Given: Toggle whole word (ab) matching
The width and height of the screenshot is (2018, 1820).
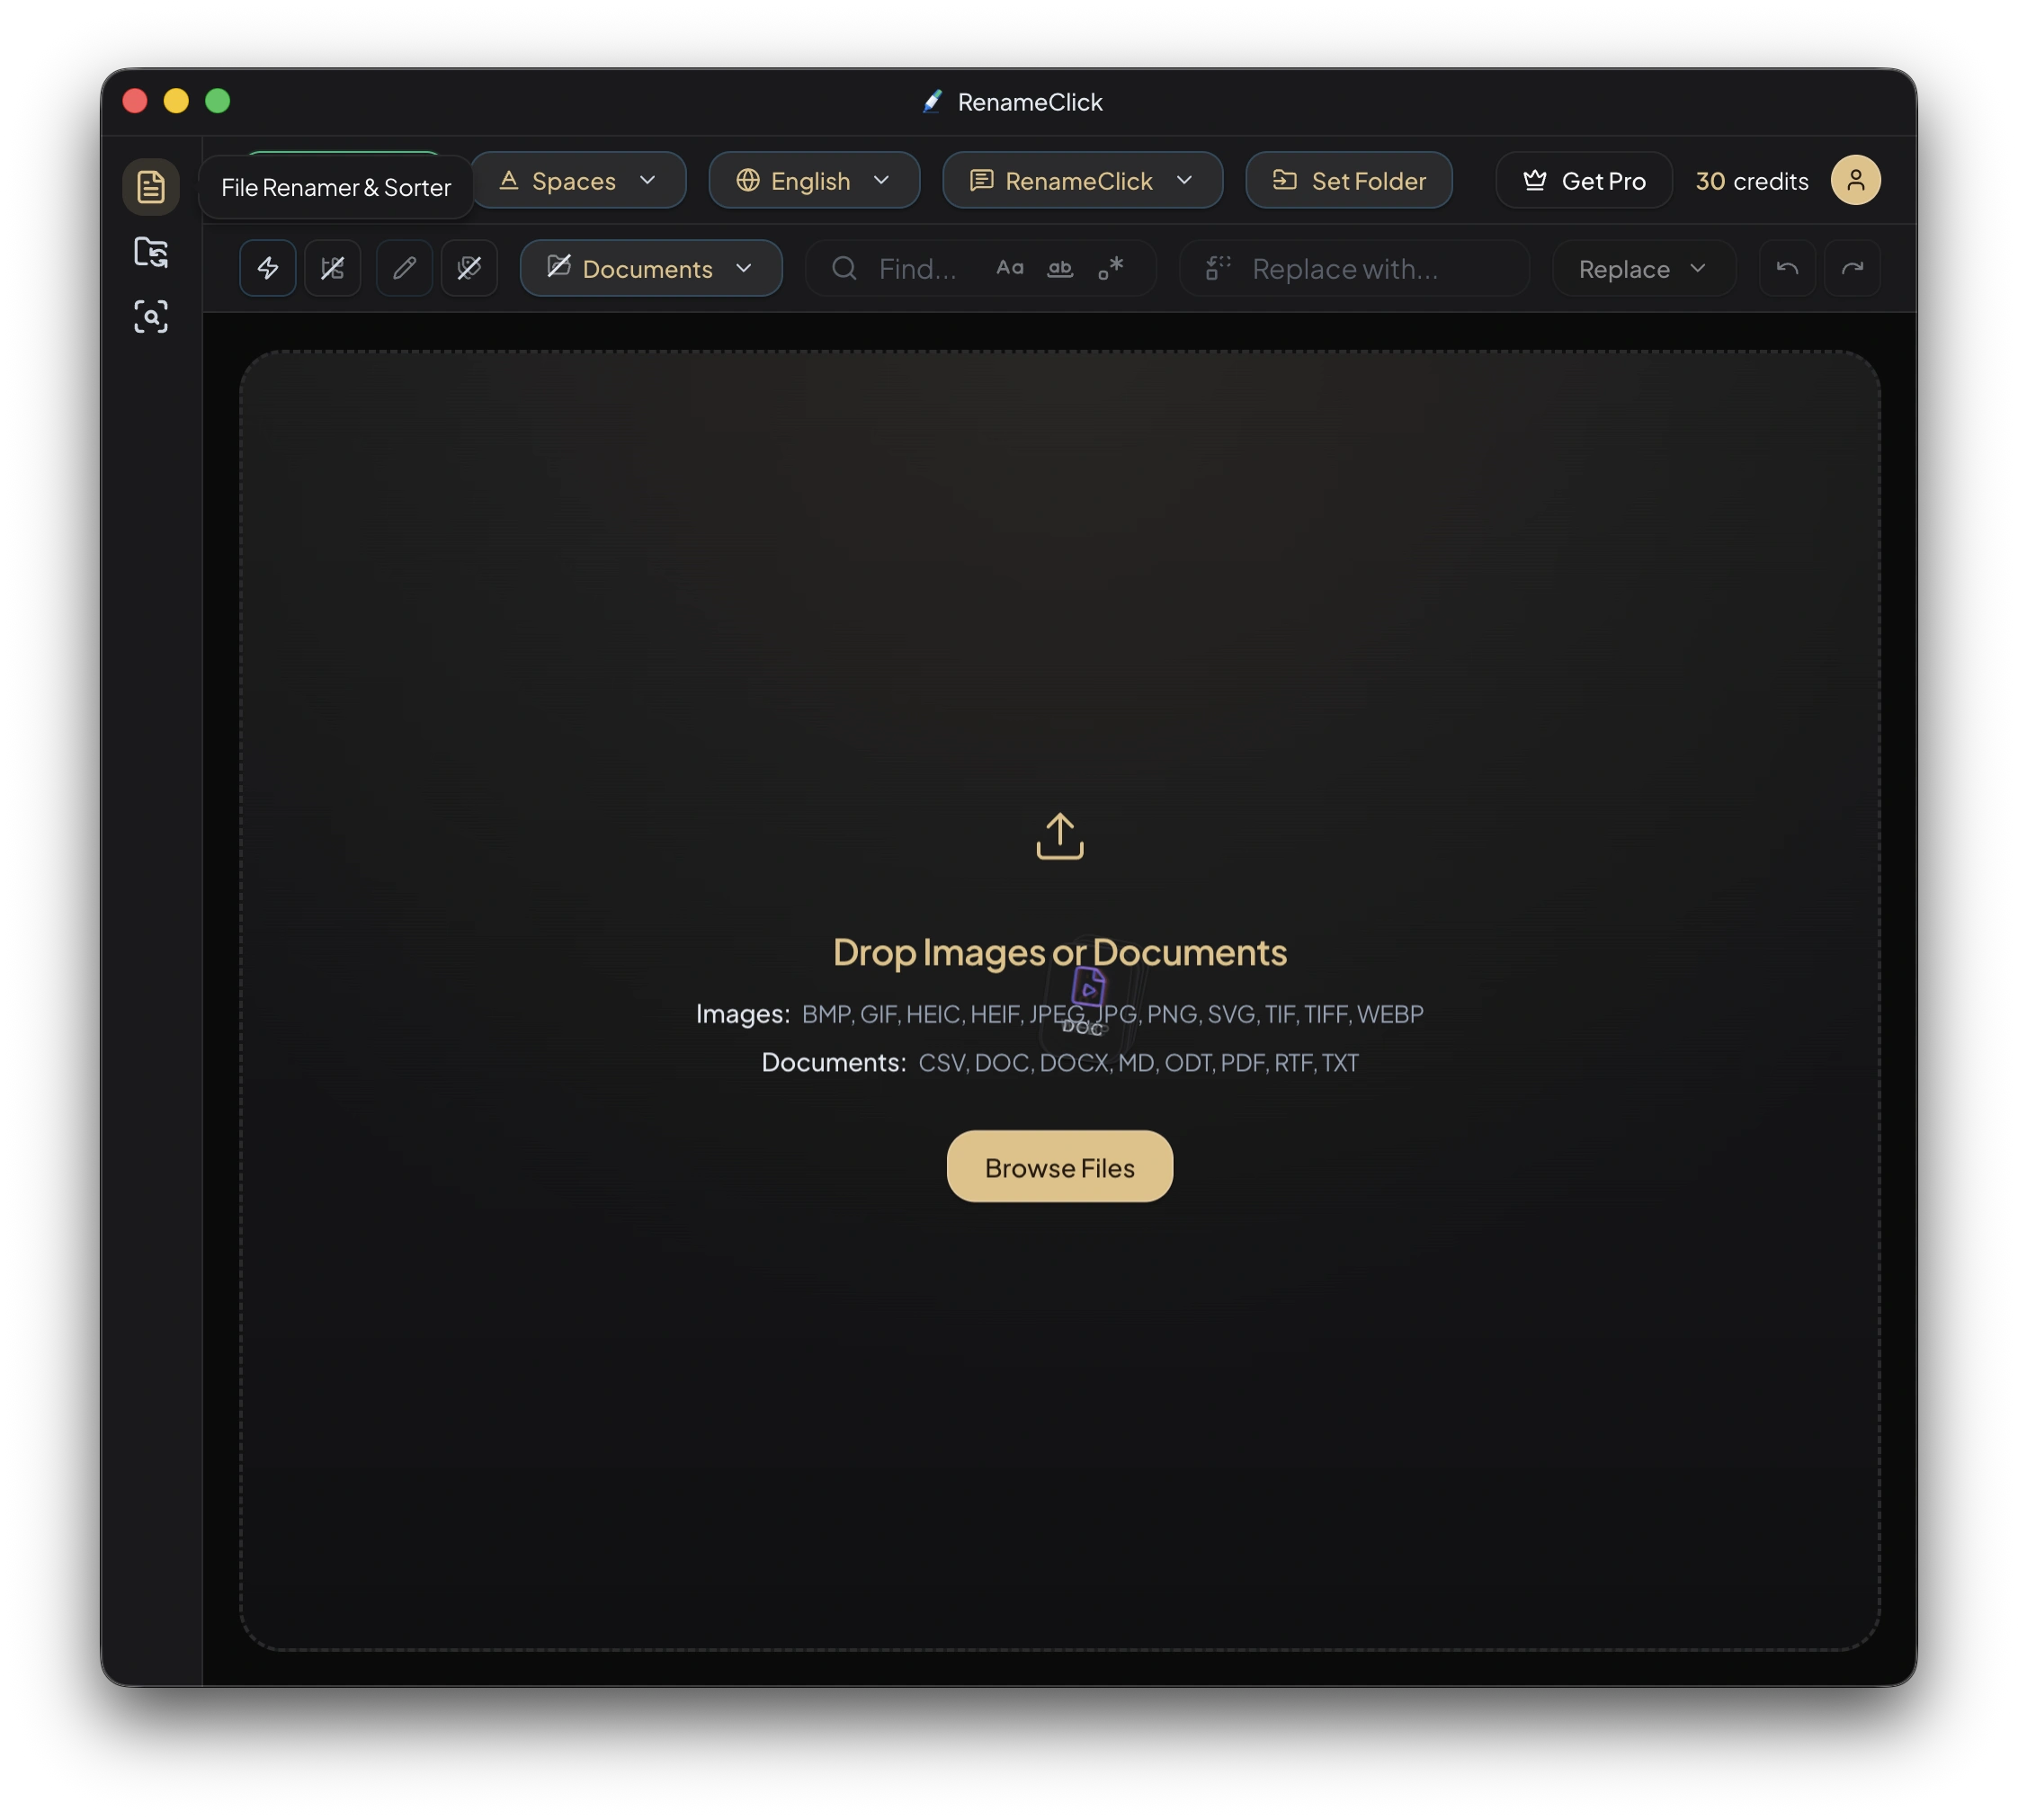Looking at the screenshot, I should [1060, 268].
